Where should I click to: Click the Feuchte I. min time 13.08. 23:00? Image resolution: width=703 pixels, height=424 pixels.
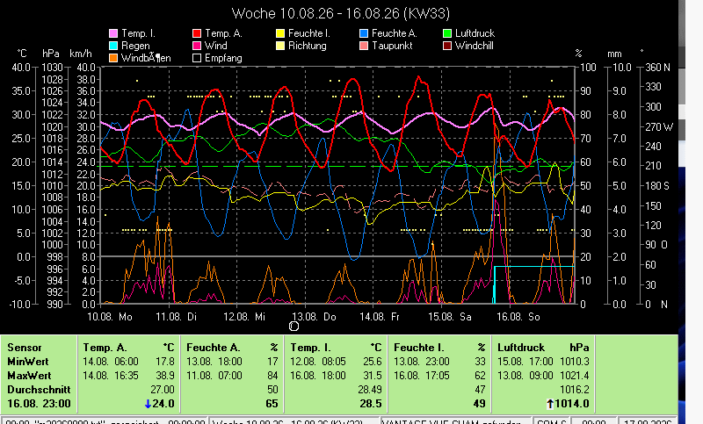tap(422, 362)
